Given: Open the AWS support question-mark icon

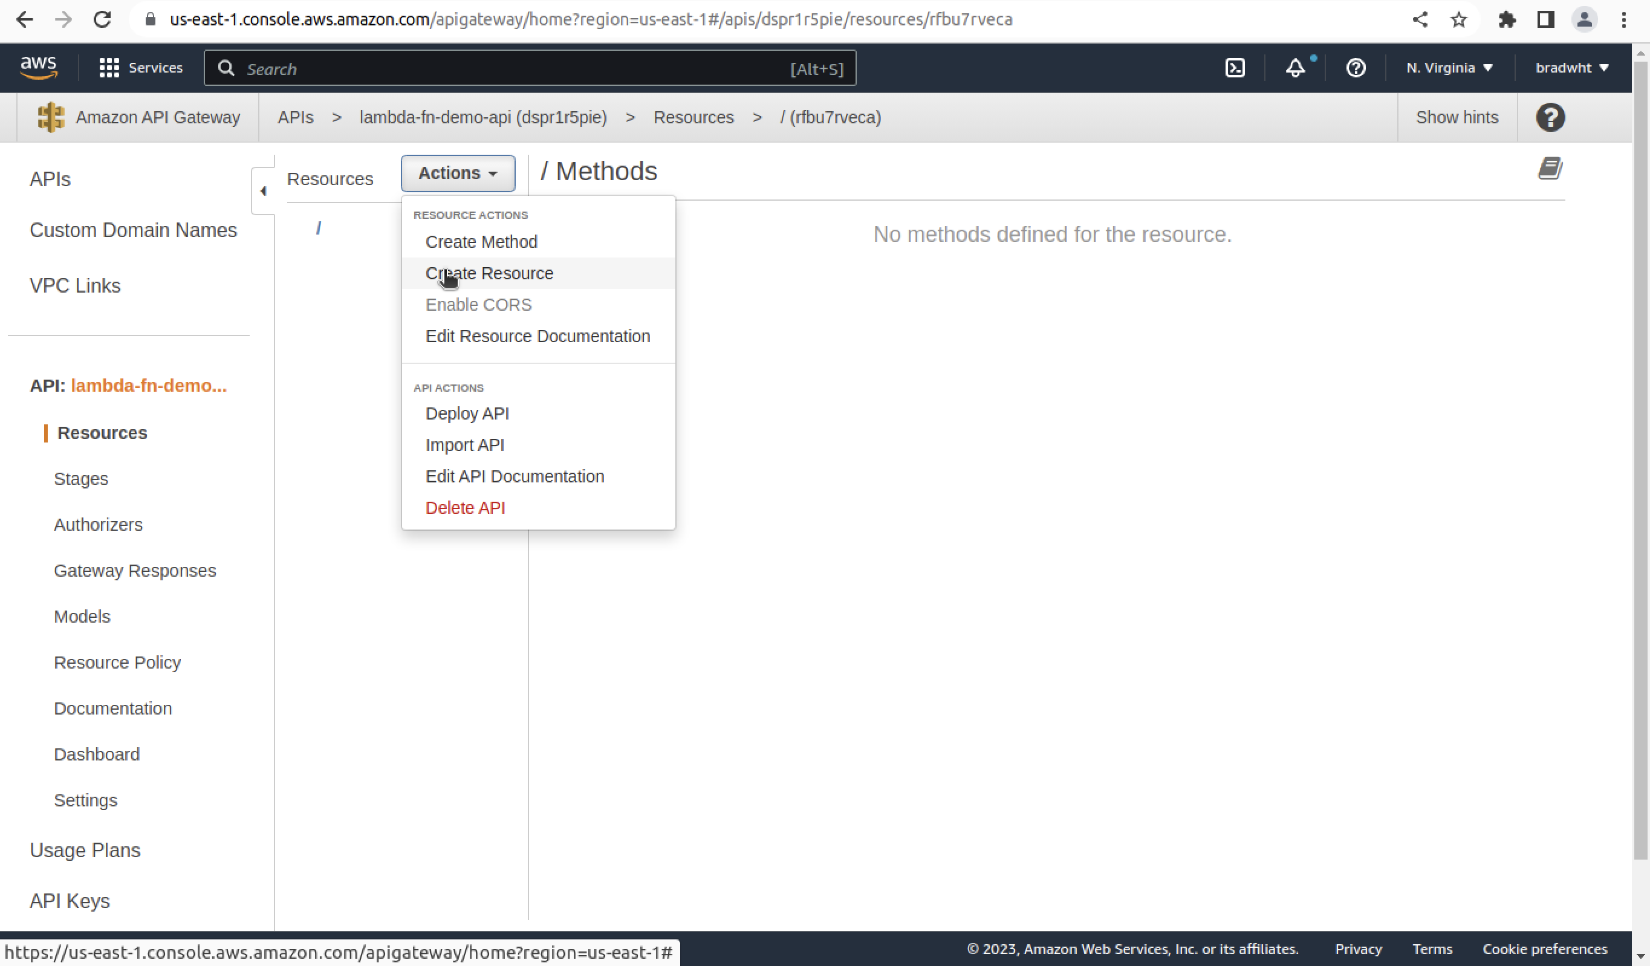Looking at the screenshot, I should pyautogui.click(x=1356, y=68).
